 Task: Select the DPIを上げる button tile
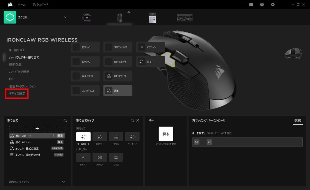(x=118, y=62)
